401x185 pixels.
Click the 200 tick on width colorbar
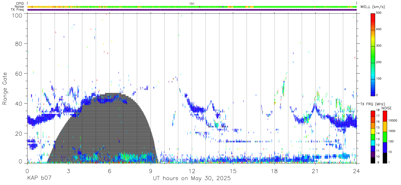coord(379,62)
